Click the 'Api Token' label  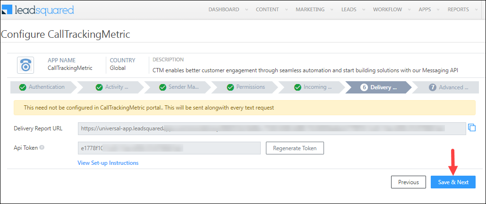click(26, 148)
